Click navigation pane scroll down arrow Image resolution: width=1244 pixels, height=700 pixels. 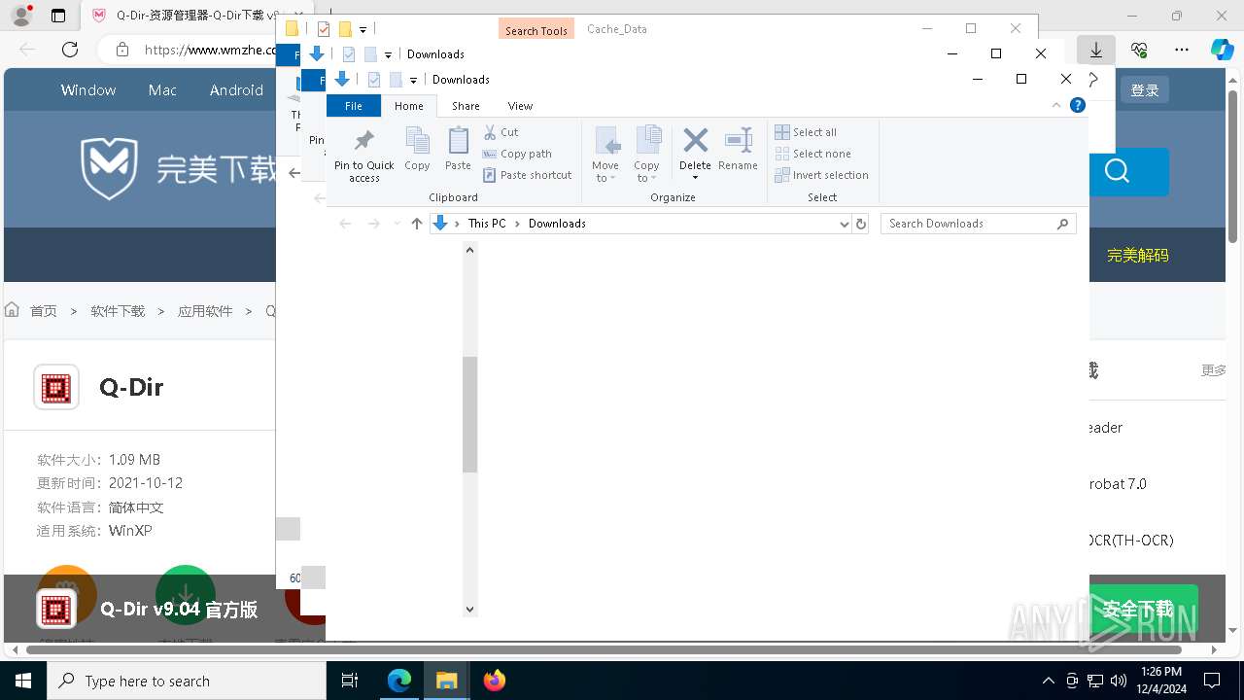pyautogui.click(x=469, y=610)
